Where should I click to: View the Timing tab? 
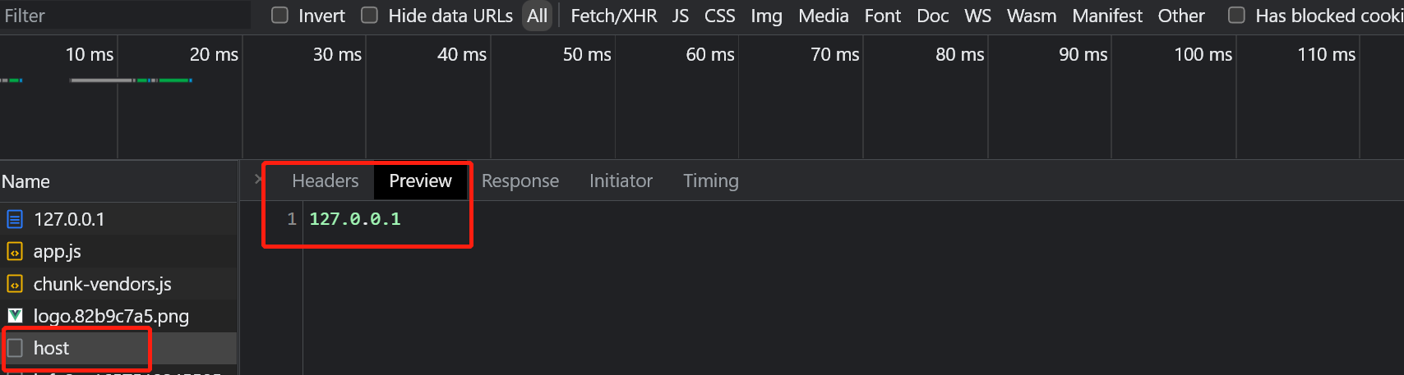pyautogui.click(x=711, y=181)
